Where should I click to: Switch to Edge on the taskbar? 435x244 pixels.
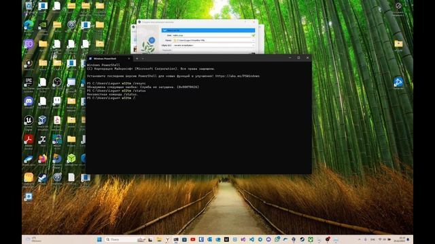[x=218, y=239]
